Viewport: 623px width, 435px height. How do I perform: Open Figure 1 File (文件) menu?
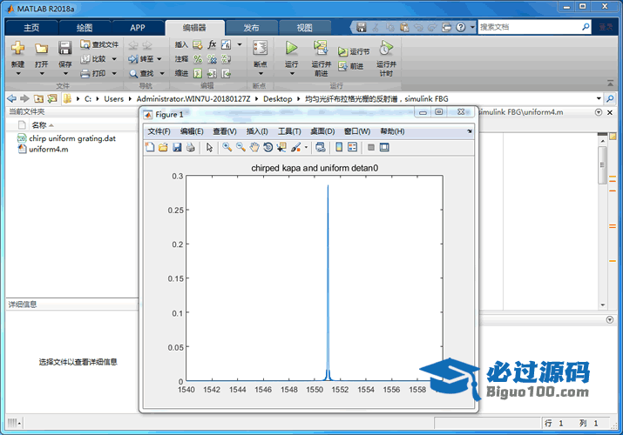click(159, 131)
